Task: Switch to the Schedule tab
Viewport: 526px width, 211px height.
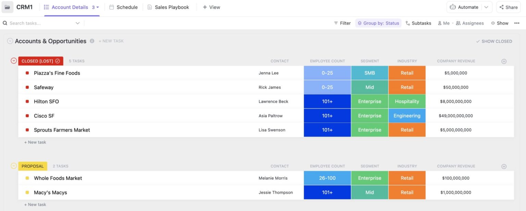Action: click(x=127, y=7)
